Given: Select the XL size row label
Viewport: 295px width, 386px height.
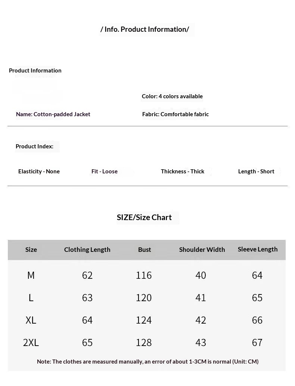Looking at the screenshot, I should 31,320.
